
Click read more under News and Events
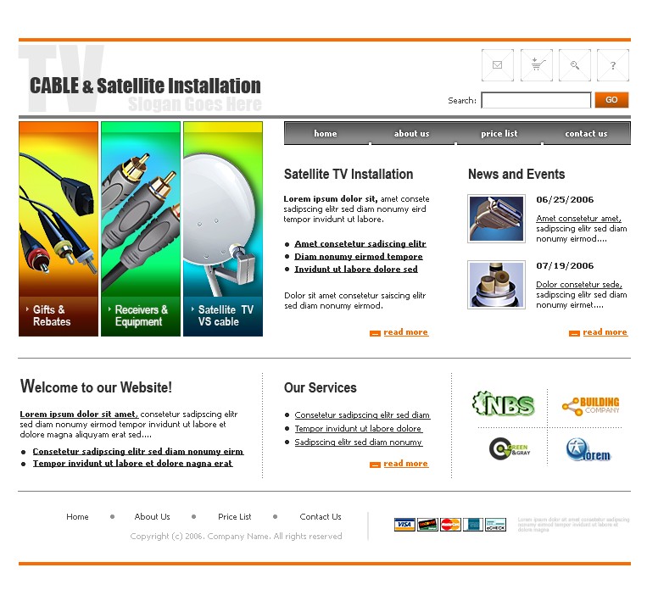[x=605, y=332]
